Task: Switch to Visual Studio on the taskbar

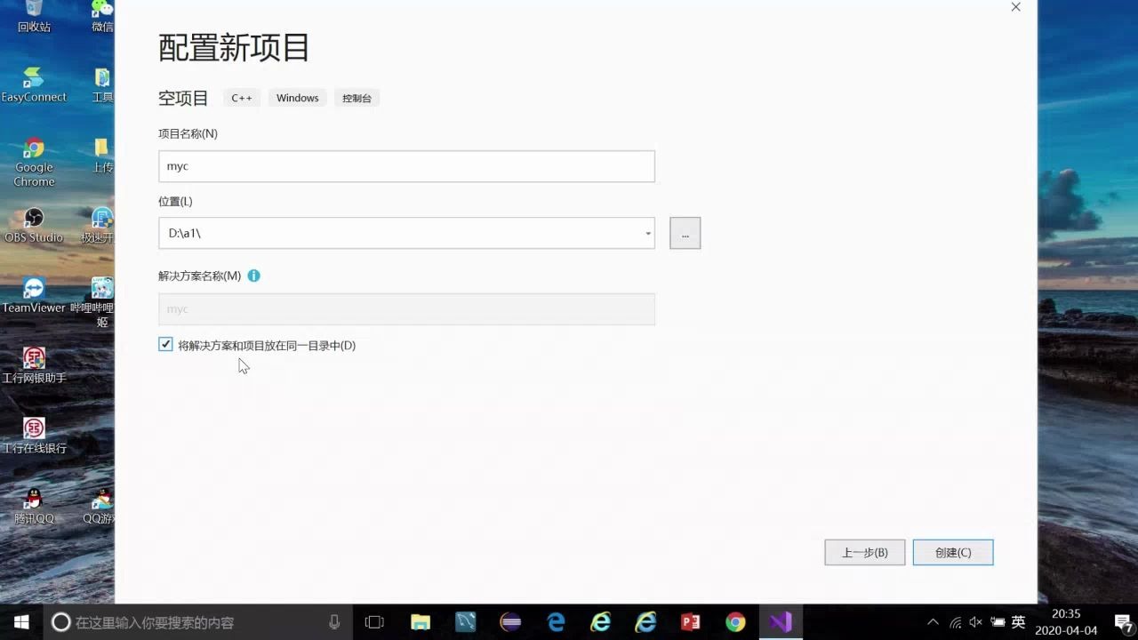Action: 781,622
